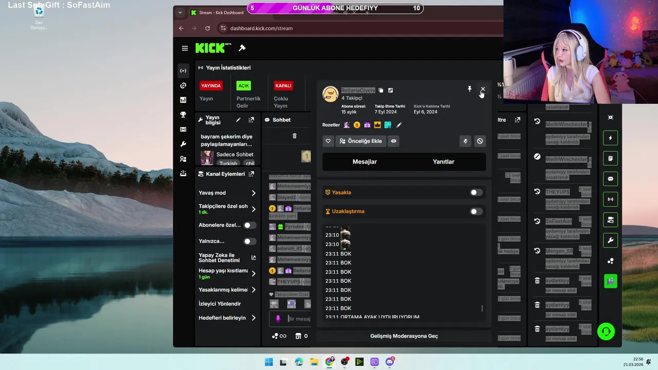This screenshot has width=658, height=370.
Task: Open Yapay Zeka ile Sohbet Denetimi external link
Action: tap(253, 257)
